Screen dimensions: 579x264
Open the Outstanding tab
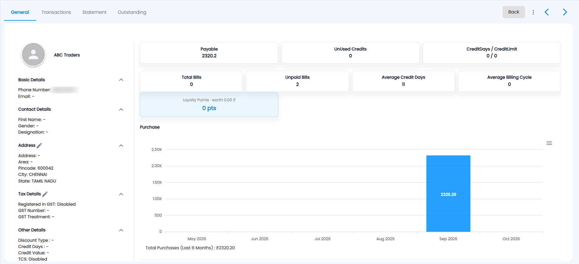pos(132,12)
